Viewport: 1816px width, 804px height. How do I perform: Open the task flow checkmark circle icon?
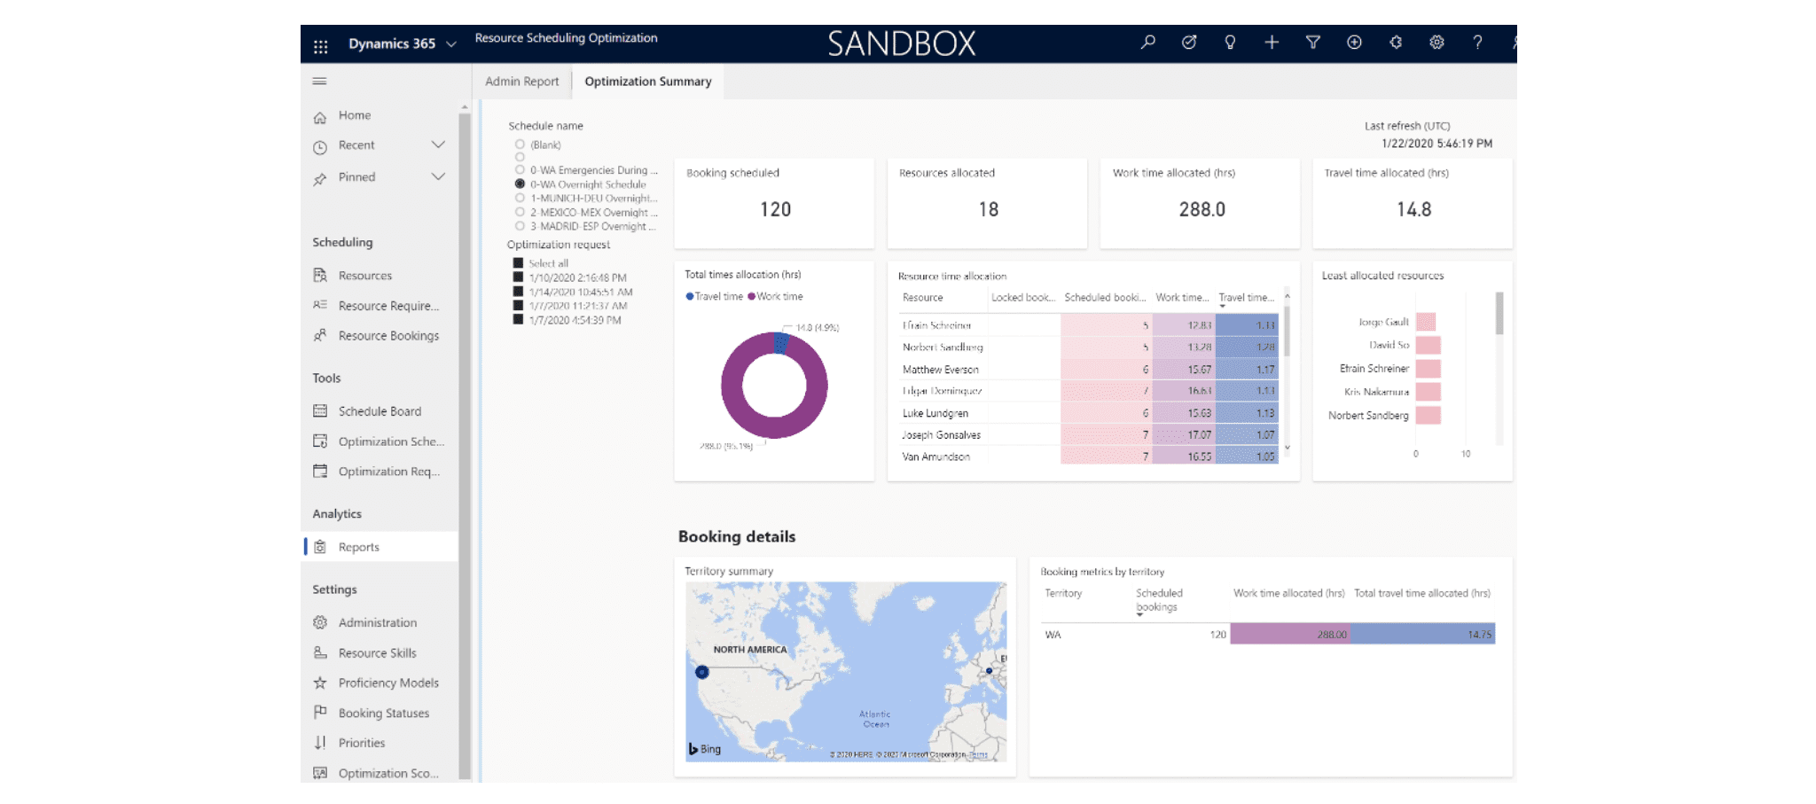coord(1189,42)
